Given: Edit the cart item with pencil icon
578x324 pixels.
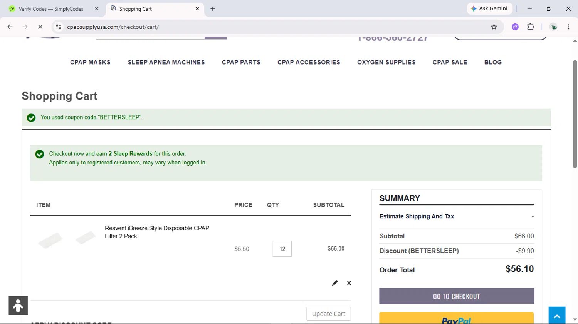Looking at the screenshot, I should (x=335, y=283).
